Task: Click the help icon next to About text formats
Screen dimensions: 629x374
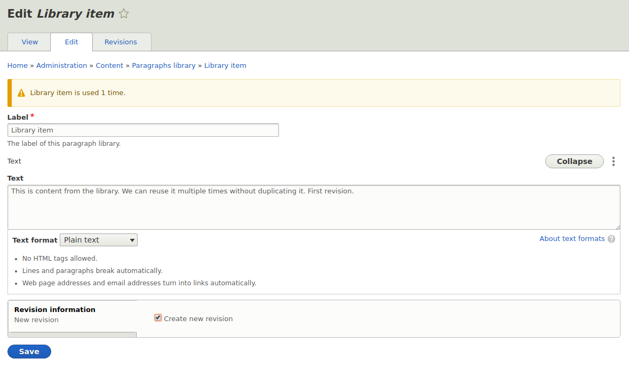Action: [611, 239]
